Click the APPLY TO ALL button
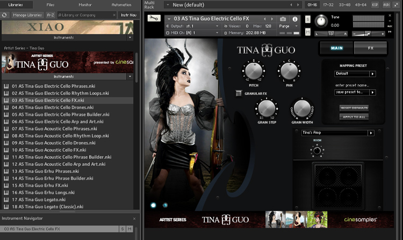 (x=354, y=117)
